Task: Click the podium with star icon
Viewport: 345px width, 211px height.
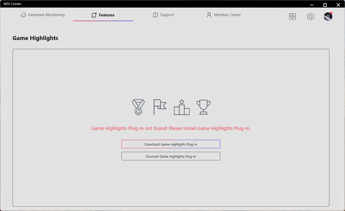Action: click(x=182, y=107)
